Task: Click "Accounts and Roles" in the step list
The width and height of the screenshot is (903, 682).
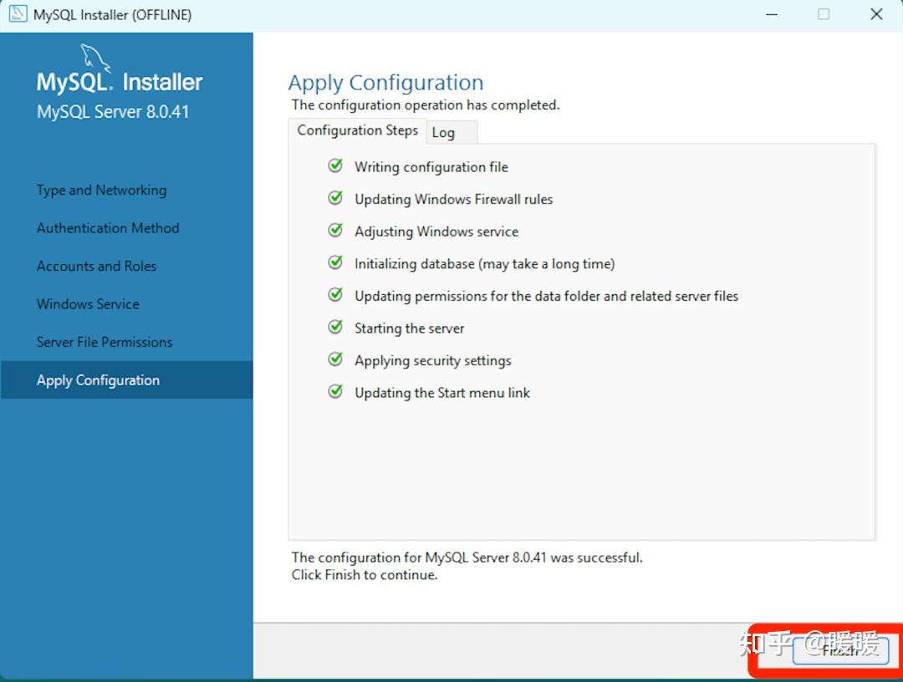Action: (96, 266)
